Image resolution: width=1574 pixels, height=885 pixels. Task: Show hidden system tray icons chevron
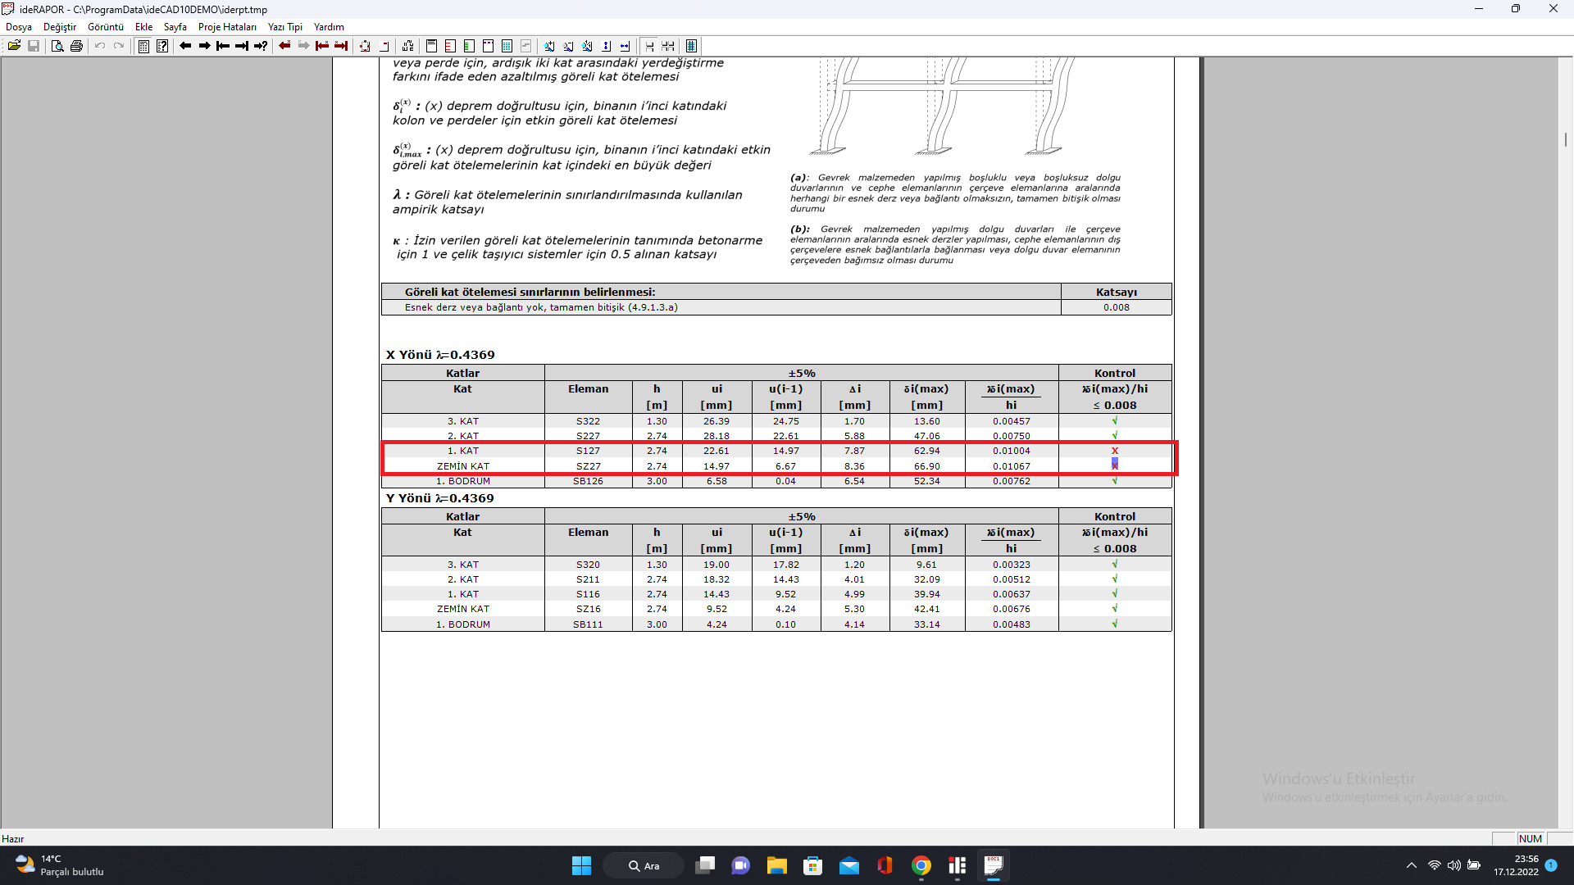[1411, 865]
